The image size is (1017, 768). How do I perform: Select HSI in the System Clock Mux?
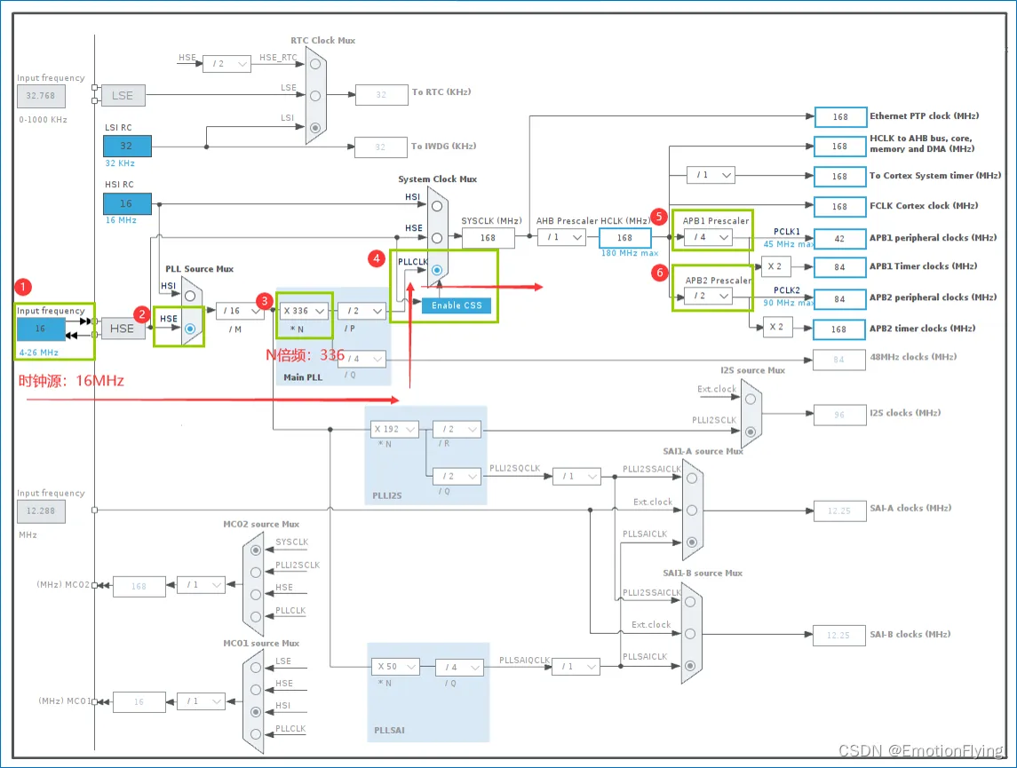coord(437,206)
